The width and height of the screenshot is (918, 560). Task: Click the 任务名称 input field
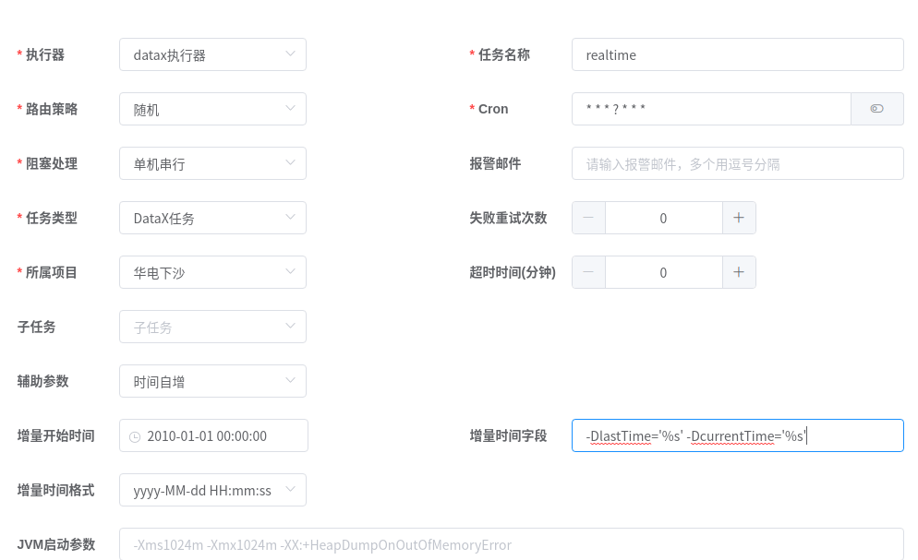(737, 54)
